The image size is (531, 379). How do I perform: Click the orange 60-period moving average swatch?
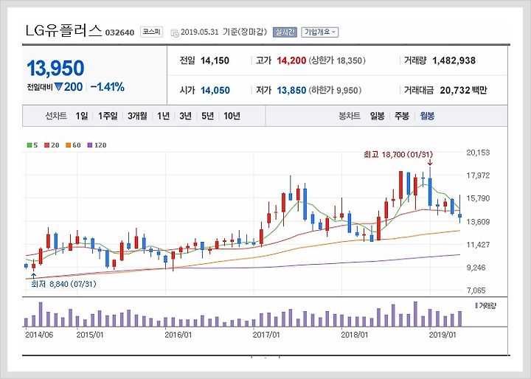click(x=68, y=145)
